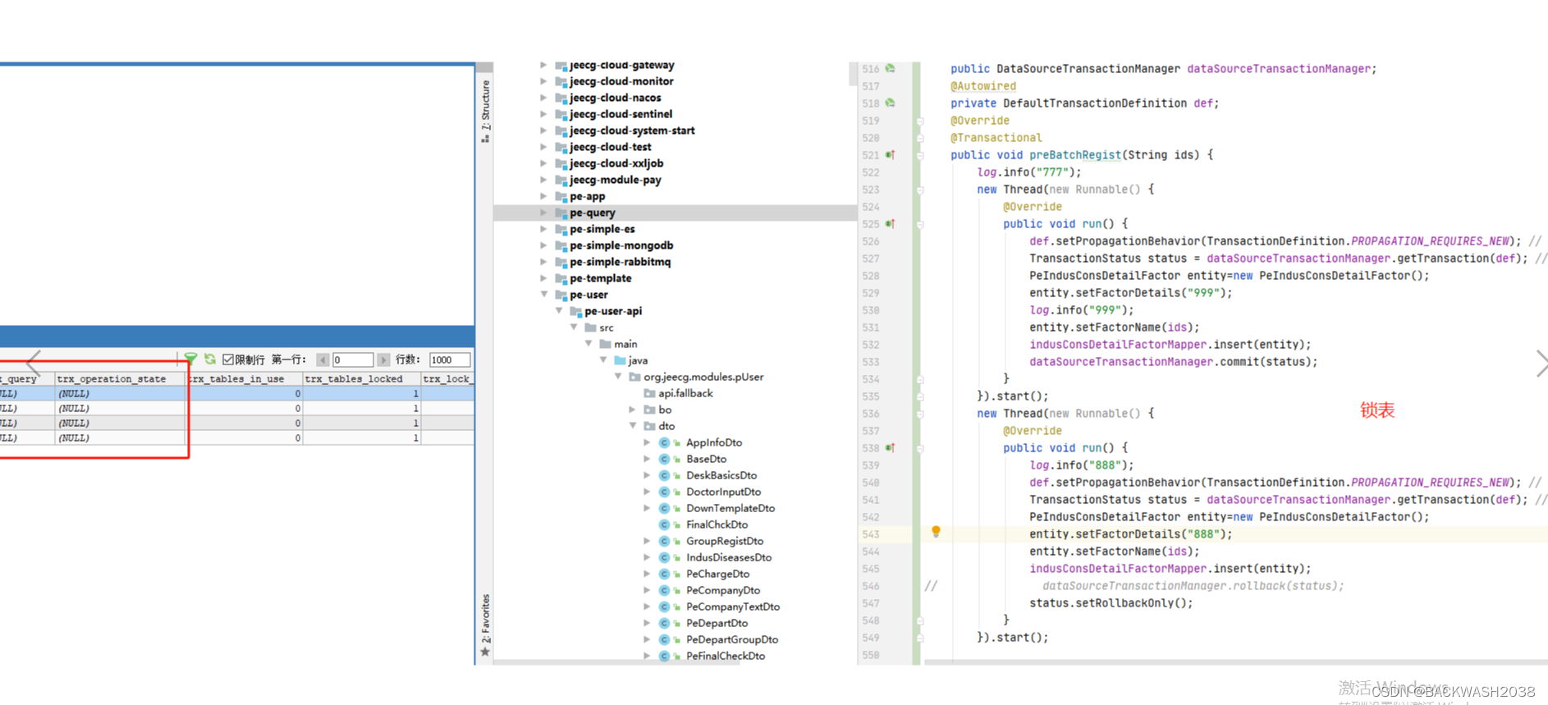Sort by trx_tables_locked column header
Image resolution: width=1548 pixels, height=705 pixels.
tap(361, 378)
